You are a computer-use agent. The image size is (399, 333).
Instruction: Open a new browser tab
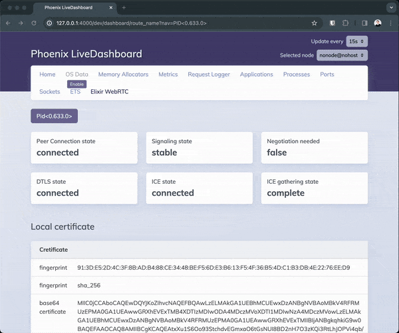click(x=124, y=7)
